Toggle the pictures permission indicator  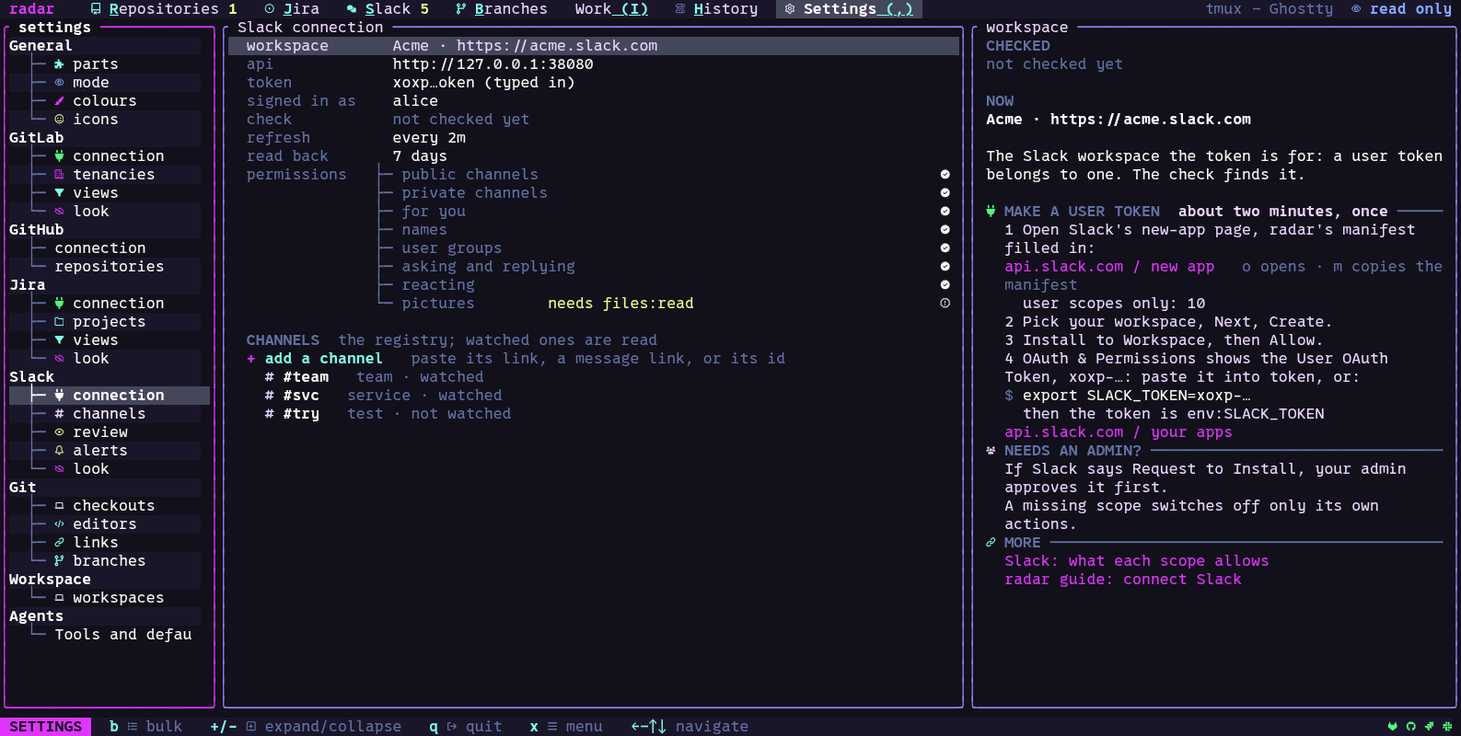click(945, 304)
